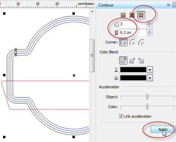Click the Apply button
Image resolution: width=176 pixels, height=142 pixels.
(x=163, y=129)
